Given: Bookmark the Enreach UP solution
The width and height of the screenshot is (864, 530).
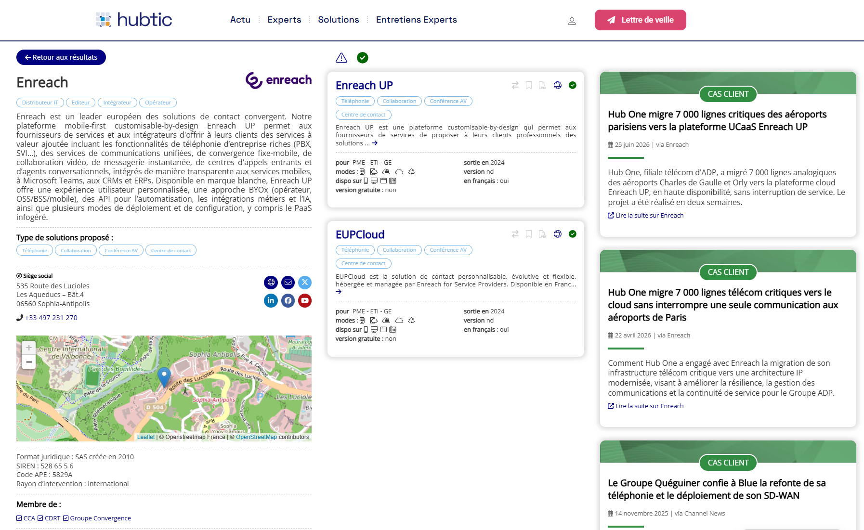Looking at the screenshot, I should point(528,85).
